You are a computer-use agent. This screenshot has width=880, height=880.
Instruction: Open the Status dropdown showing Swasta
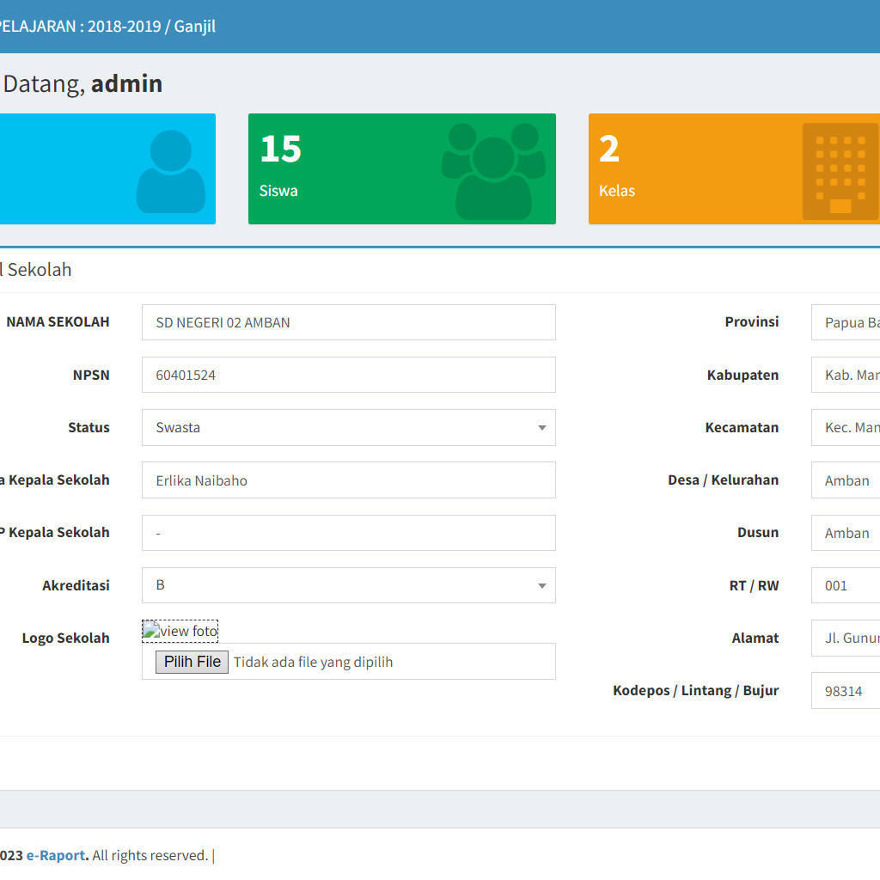(x=349, y=428)
